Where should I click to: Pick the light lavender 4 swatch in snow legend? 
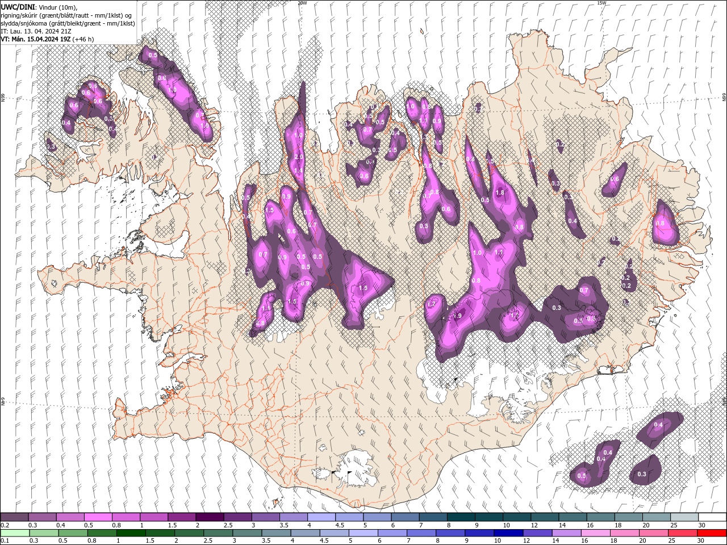(321, 517)
